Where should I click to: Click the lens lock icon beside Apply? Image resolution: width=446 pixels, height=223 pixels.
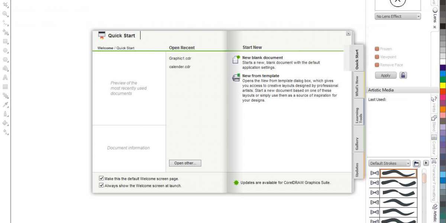pos(403,75)
